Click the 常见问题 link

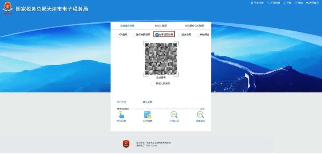[148, 102]
